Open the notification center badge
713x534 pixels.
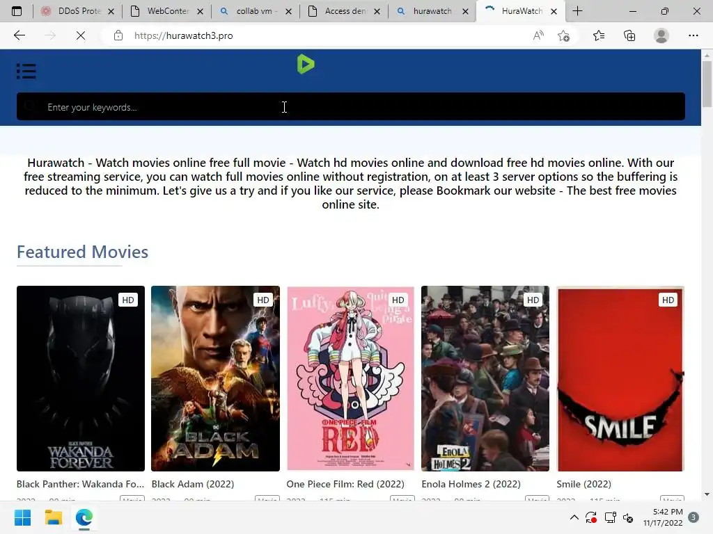[x=694, y=517]
